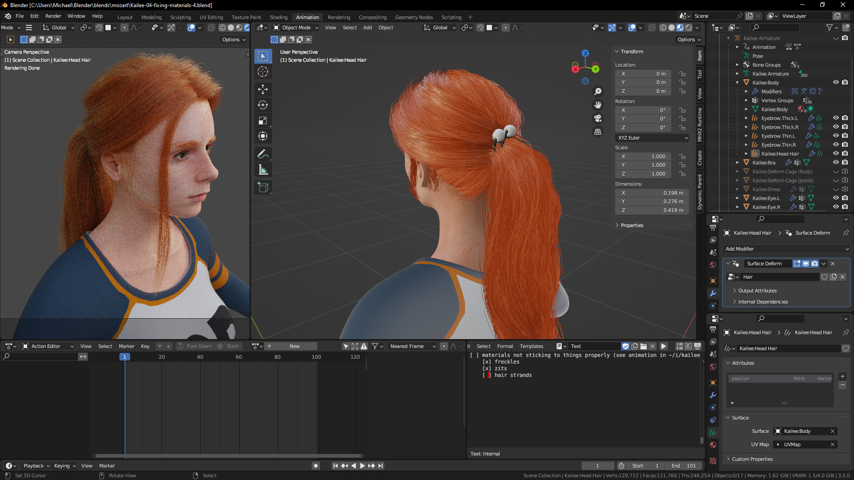
Task: Open the MHX2 Runtime sidebar tab
Action: tap(700, 125)
